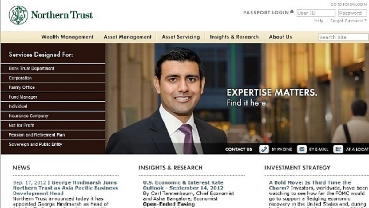Open the Wealth Management menu
The image size is (369, 208).
(67, 37)
